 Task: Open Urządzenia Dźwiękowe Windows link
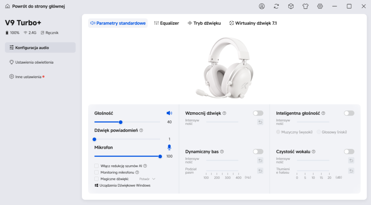122,185
